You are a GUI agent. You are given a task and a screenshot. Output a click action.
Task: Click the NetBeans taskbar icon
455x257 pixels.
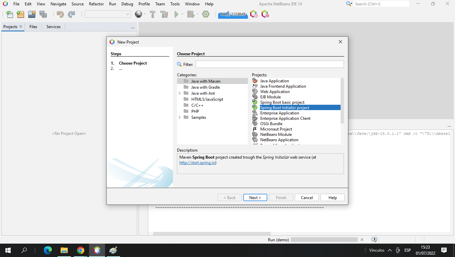click(x=97, y=250)
